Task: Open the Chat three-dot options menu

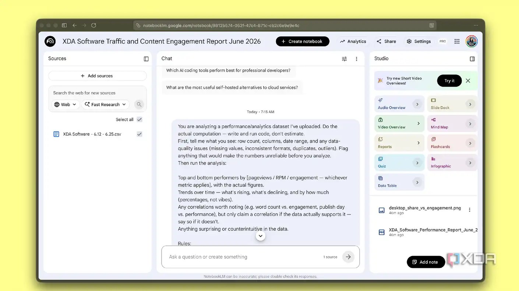Action: 356,59
